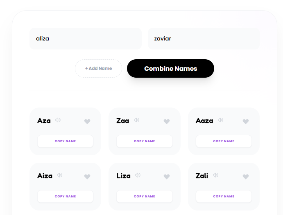Like the name Zaa
283x215 pixels.
[x=166, y=121]
